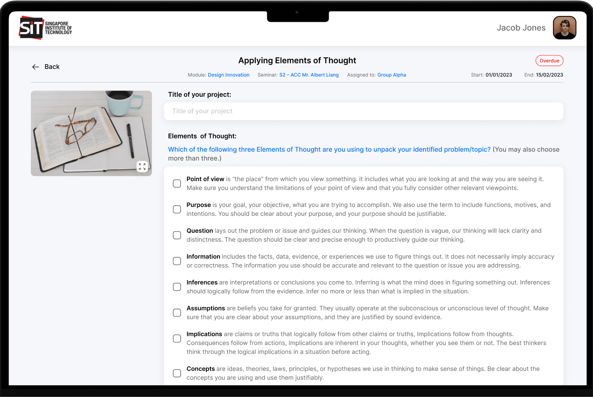
Task: Click the back arrow icon
Action: tap(35, 67)
